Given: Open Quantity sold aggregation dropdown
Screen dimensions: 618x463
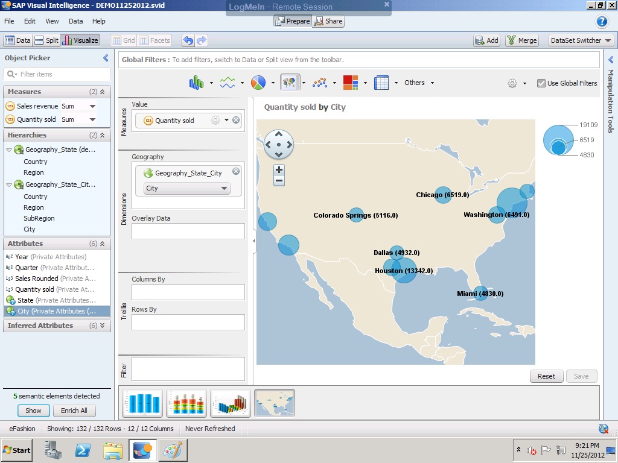Looking at the screenshot, I should tap(92, 119).
